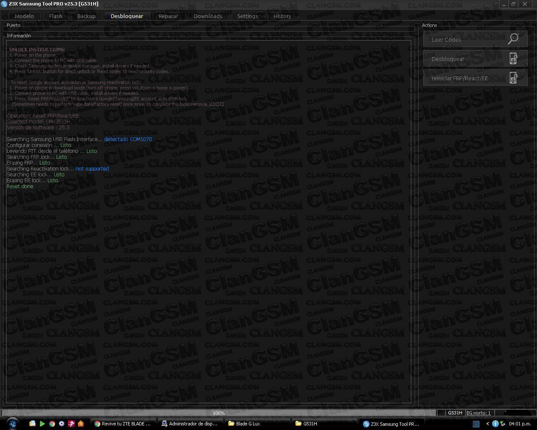Click 'Searching FRP lock... Listo' line
Screen dimensions: 537x430
coord(36,157)
